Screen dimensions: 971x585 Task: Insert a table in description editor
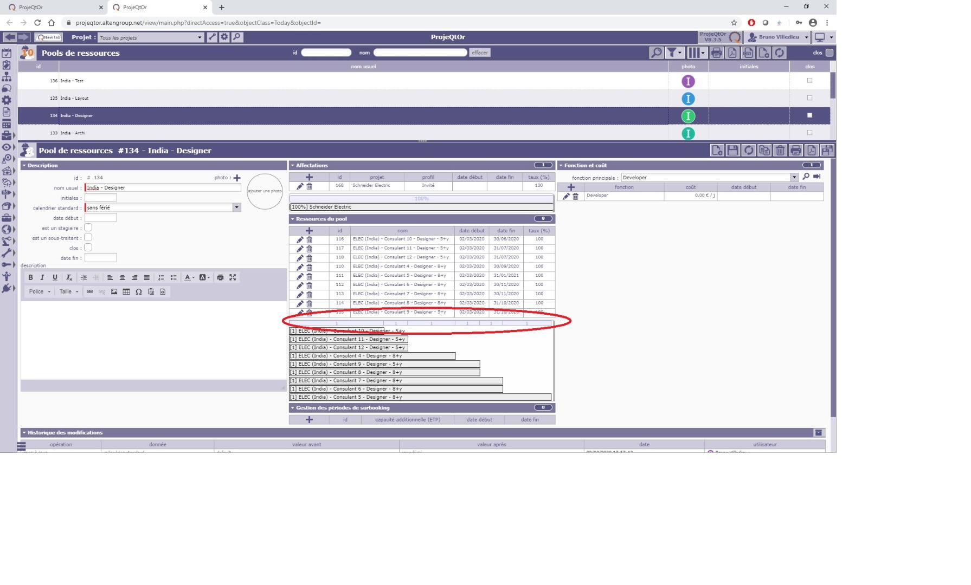(x=126, y=292)
